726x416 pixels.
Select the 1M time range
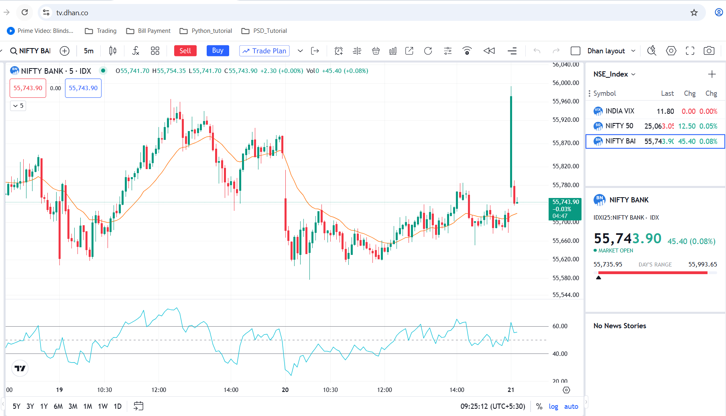click(87, 406)
